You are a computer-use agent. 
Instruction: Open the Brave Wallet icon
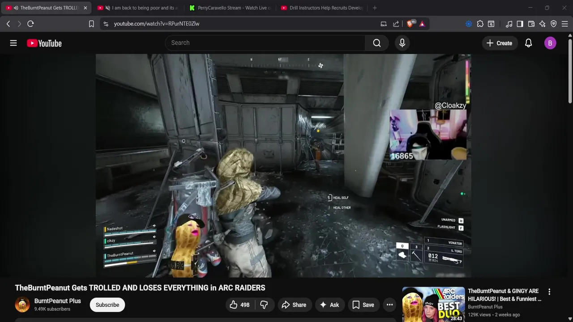(531, 24)
